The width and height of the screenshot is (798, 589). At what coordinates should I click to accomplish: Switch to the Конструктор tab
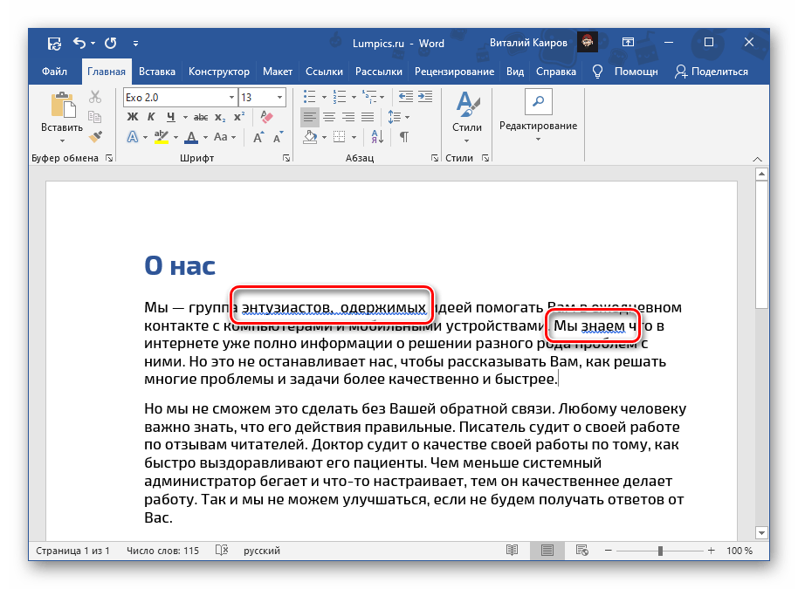[219, 72]
